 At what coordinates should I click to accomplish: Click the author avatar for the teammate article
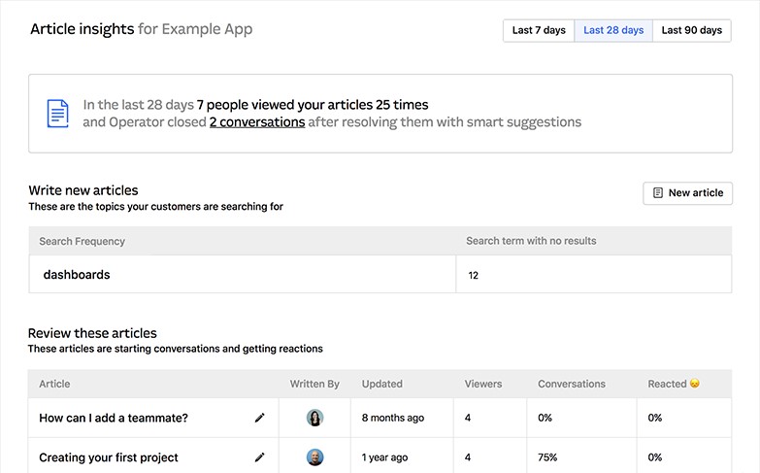click(314, 418)
